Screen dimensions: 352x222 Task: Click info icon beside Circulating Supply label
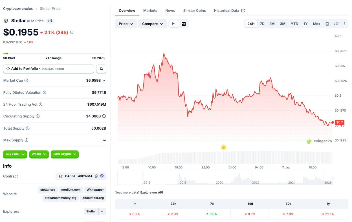tap(38, 116)
